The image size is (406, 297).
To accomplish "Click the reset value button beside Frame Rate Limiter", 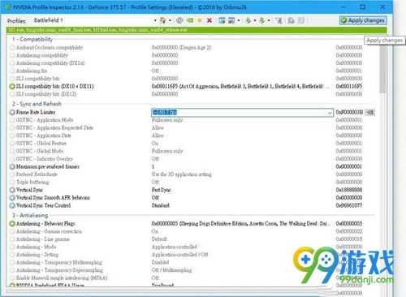I will [369, 112].
